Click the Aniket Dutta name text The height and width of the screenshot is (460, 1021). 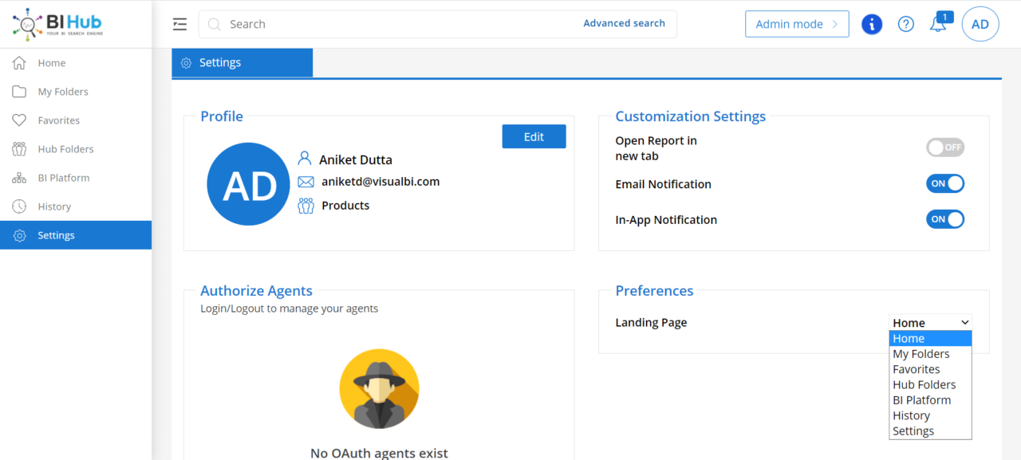coord(356,159)
